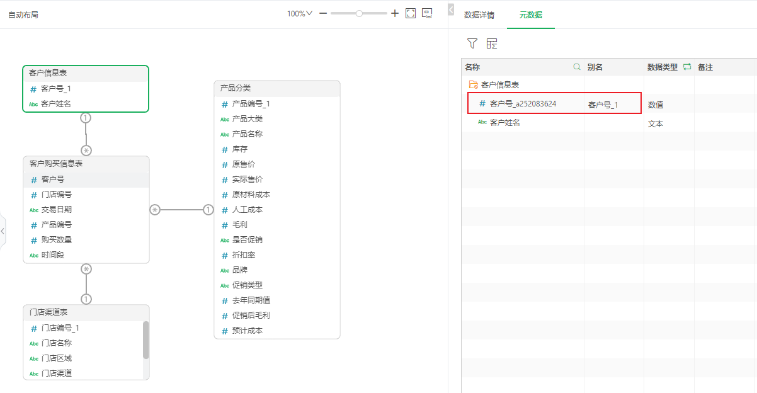This screenshot has width=757, height=393.
Task: Select the 元数据 tab
Action: point(530,15)
